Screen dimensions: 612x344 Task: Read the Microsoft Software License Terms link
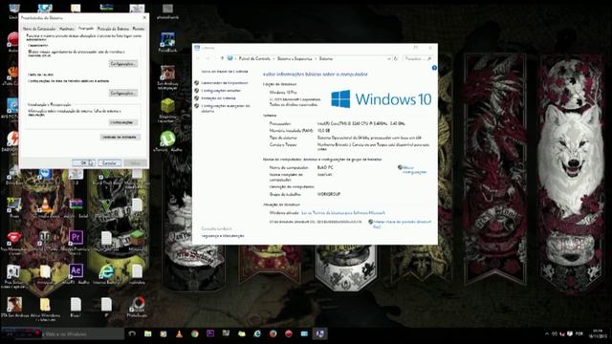[343, 213]
